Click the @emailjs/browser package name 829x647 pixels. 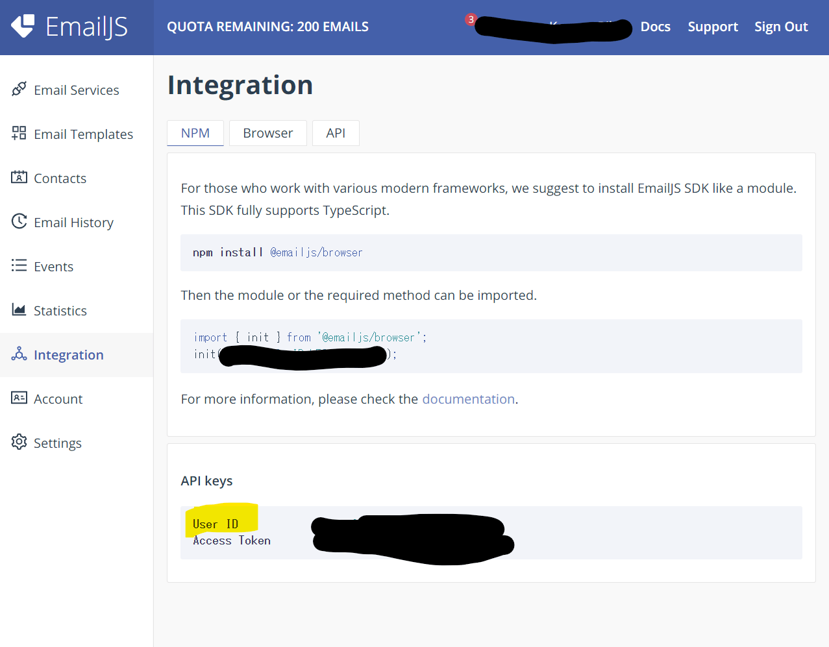click(317, 252)
